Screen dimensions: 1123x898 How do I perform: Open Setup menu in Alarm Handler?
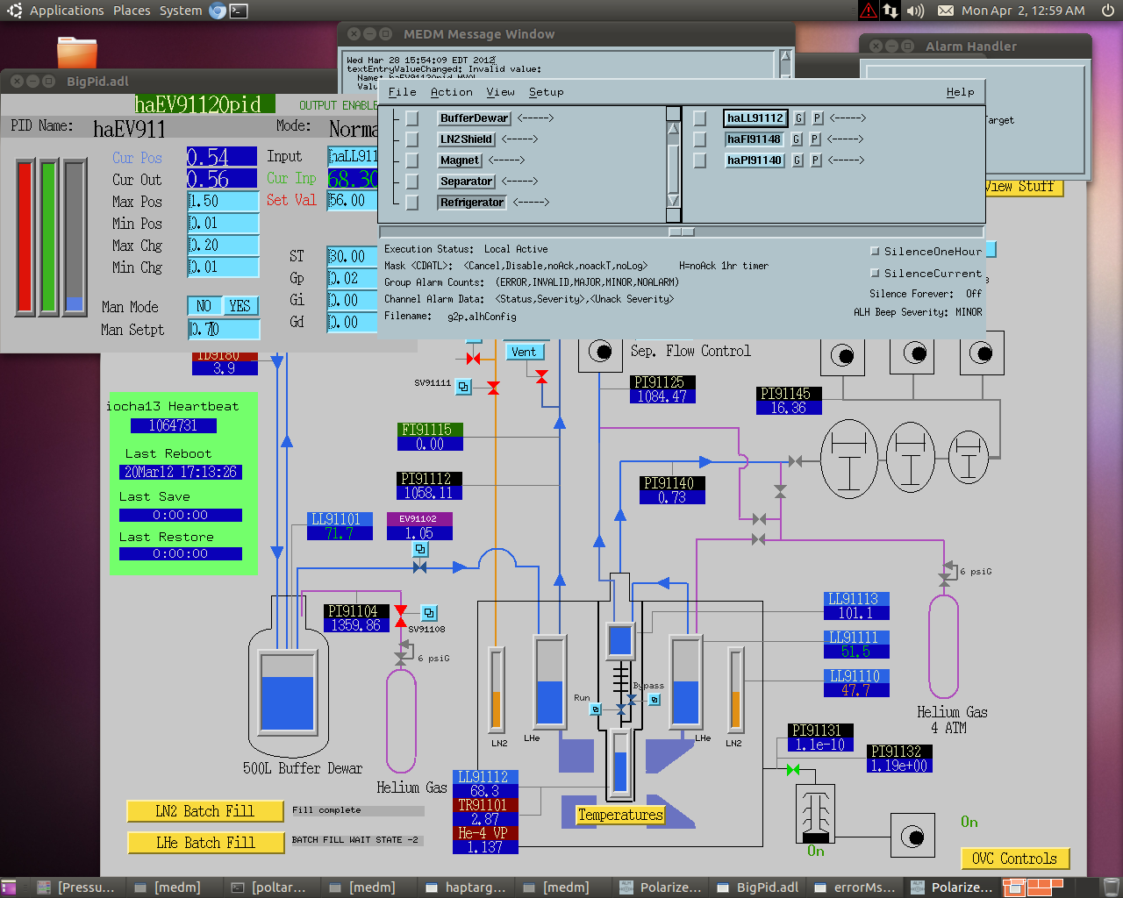(547, 91)
